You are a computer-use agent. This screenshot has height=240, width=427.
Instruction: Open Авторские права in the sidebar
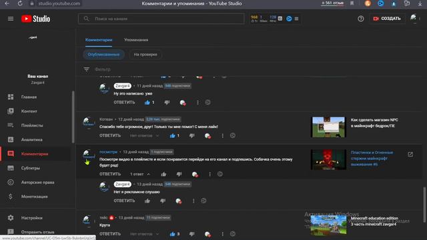click(x=37, y=182)
